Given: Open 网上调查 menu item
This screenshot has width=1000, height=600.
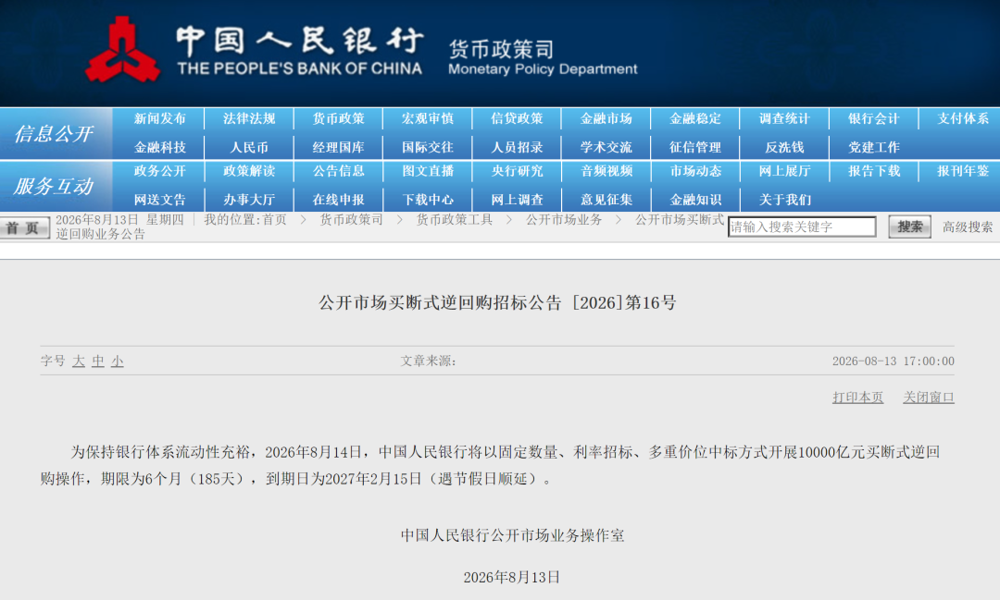Looking at the screenshot, I should click(517, 200).
